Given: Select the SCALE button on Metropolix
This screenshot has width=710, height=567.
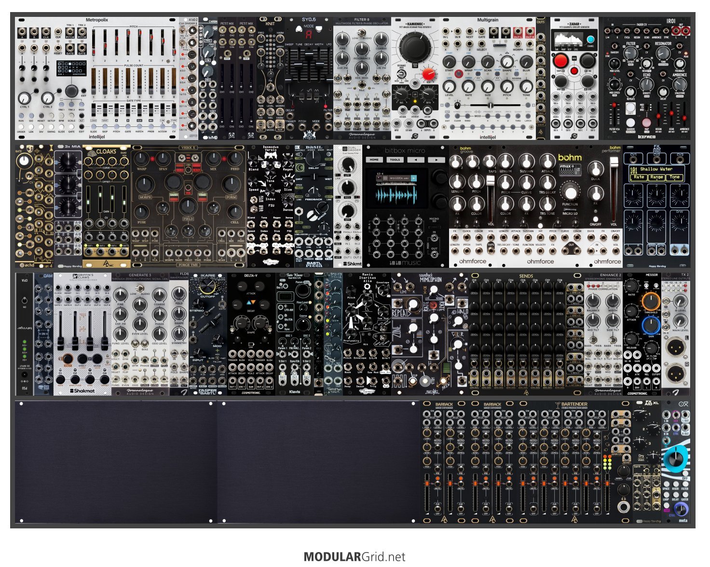Looking at the screenshot, I should coord(71,115).
